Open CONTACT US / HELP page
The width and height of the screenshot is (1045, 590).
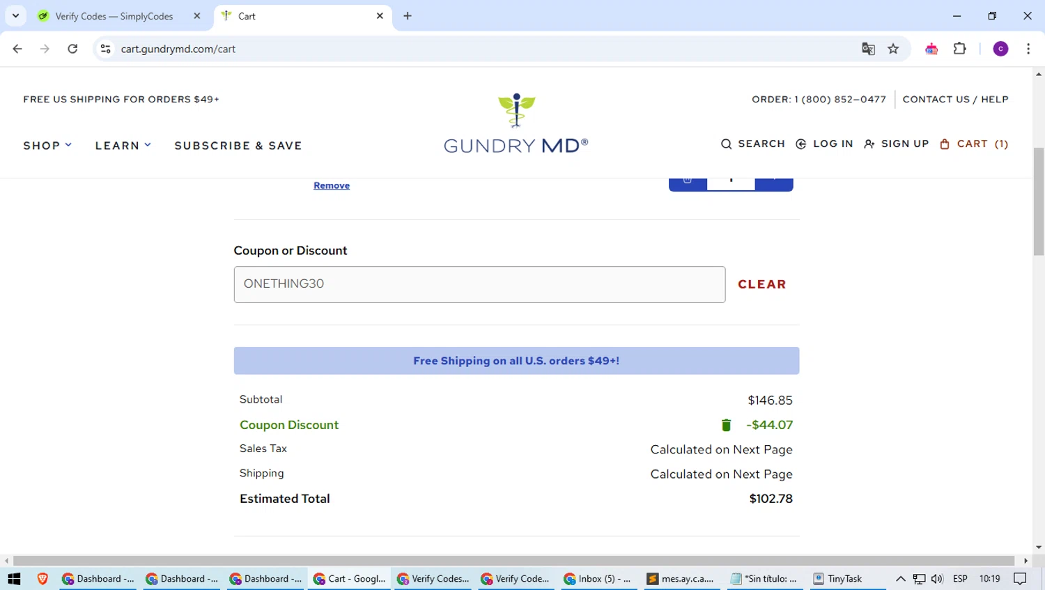[955, 100]
